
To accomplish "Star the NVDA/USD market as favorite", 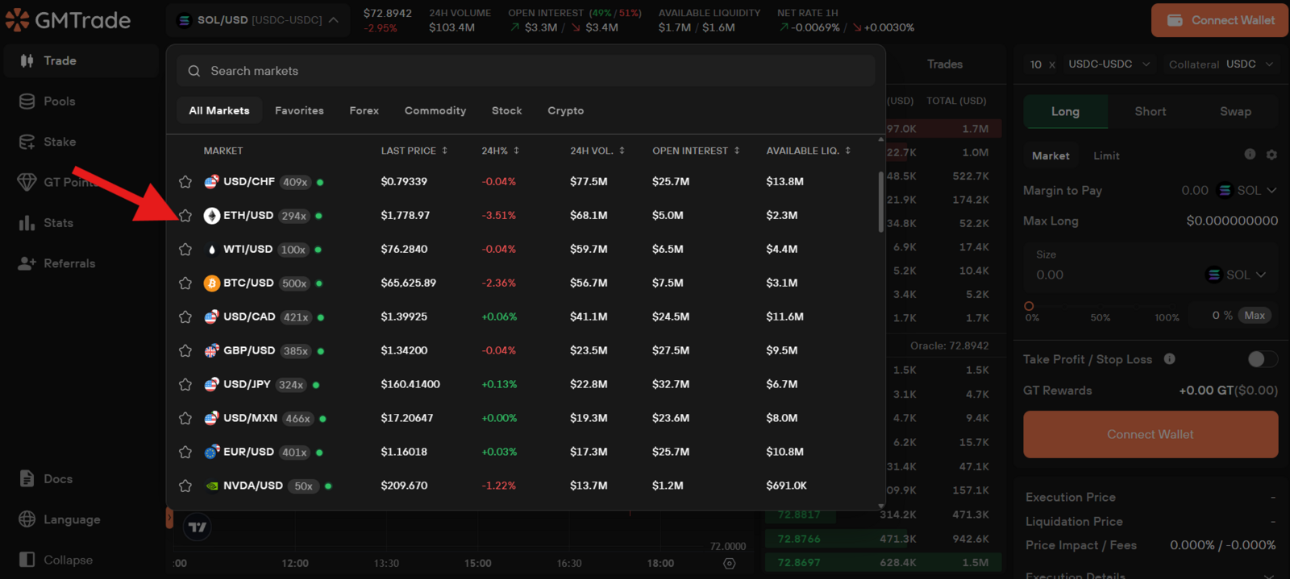I will point(185,486).
